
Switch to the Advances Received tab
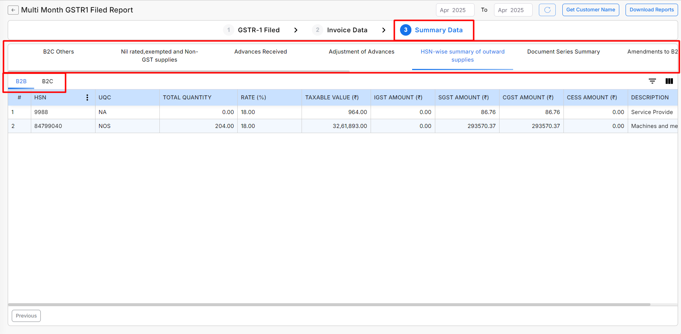(260, 52)
